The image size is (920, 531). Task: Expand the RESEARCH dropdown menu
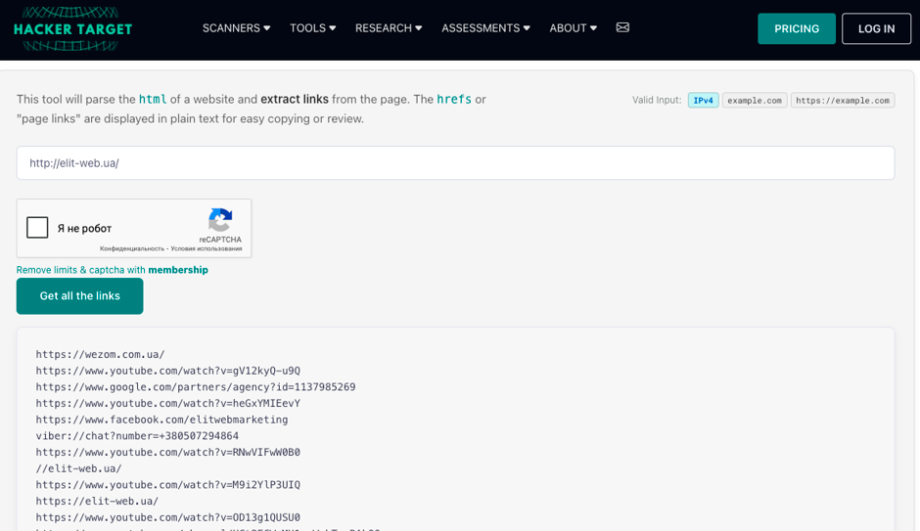point(389,28)
